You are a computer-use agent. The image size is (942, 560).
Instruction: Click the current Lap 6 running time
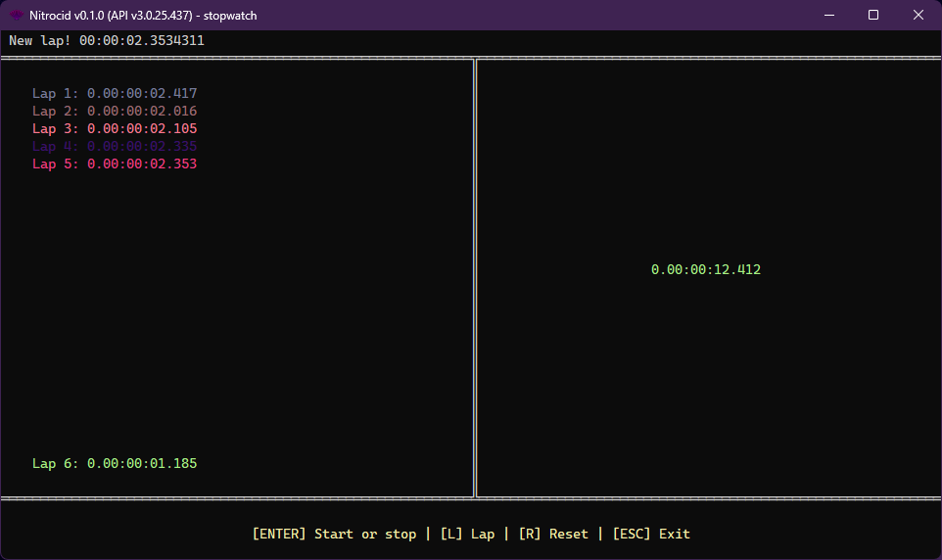pos(115,463)
